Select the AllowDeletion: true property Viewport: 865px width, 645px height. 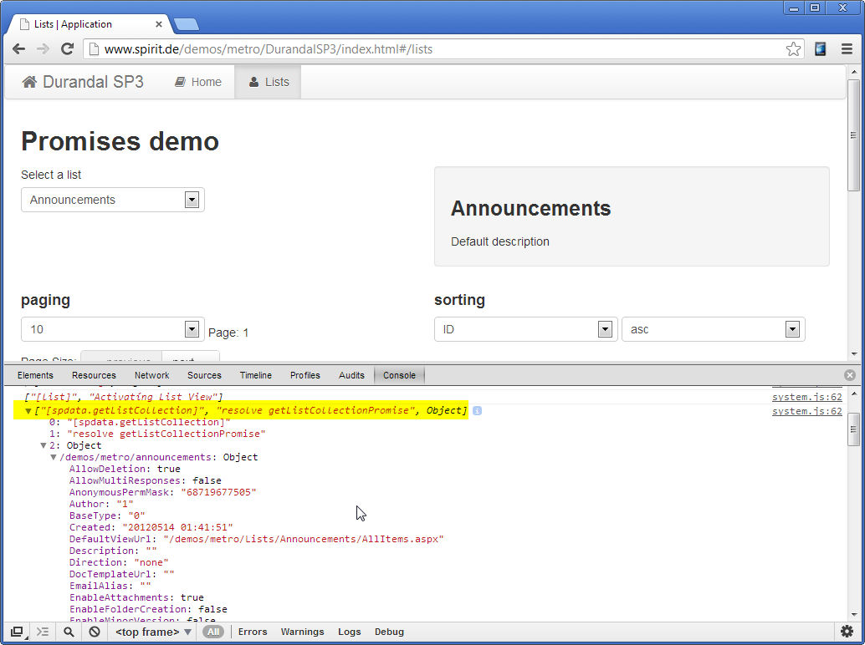click(125, 469)
